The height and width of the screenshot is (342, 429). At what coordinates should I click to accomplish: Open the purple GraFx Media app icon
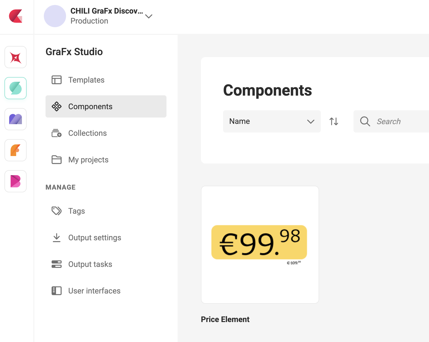tap(15, 119)
